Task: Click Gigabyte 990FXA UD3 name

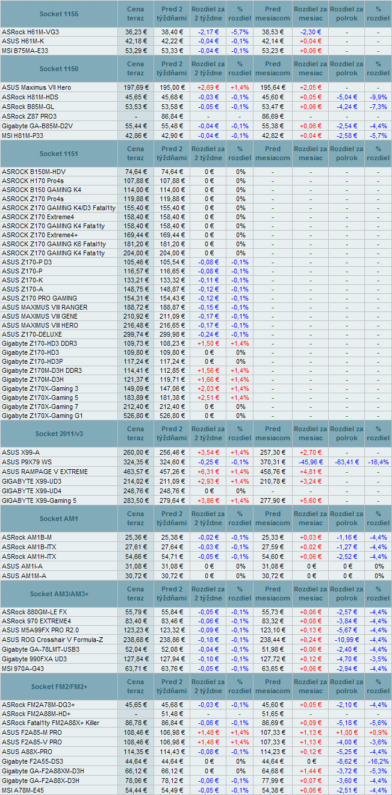Action: [34, 659]
